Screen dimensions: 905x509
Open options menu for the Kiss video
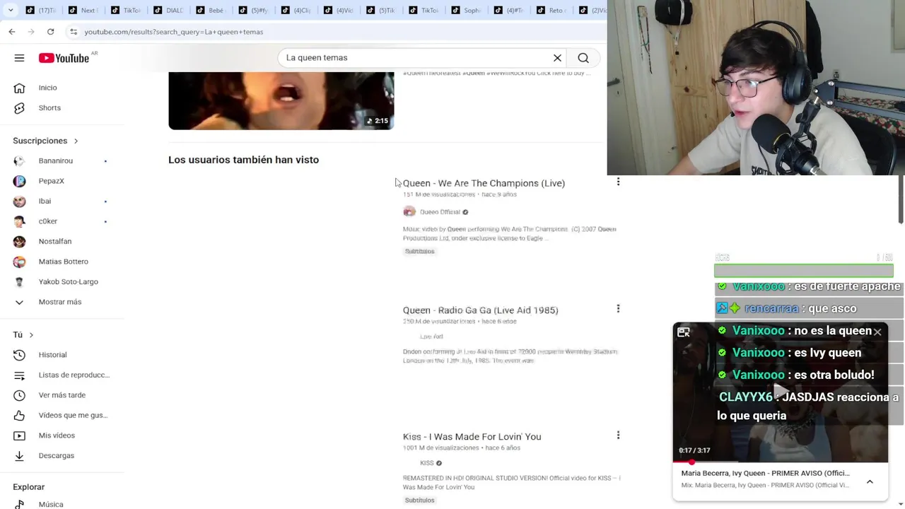tap(618, 435)
